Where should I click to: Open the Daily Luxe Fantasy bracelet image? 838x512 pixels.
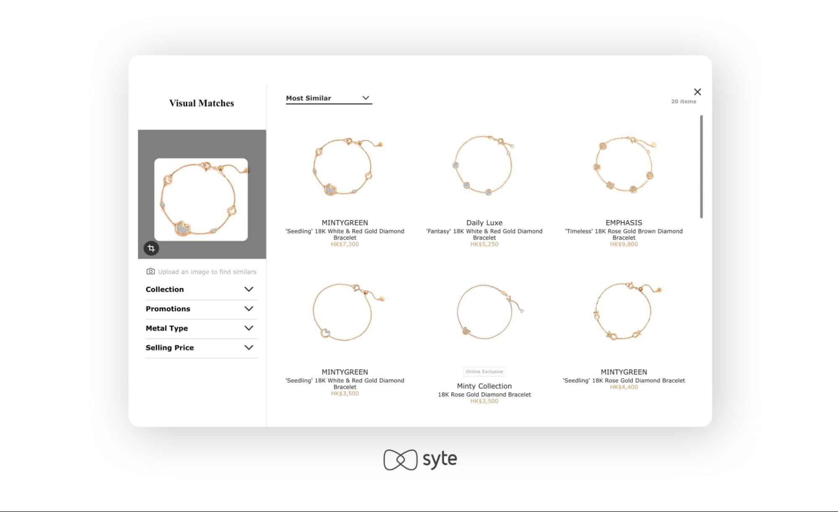(x=484, y=165)
